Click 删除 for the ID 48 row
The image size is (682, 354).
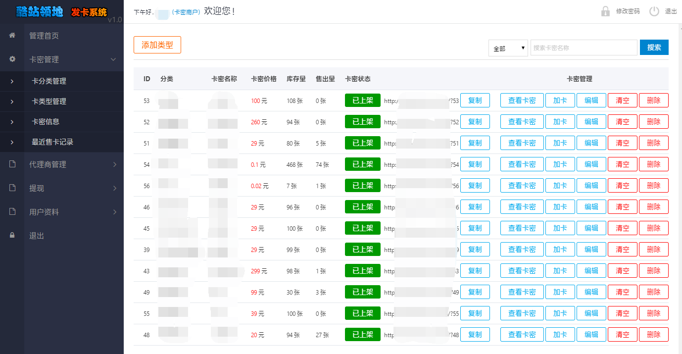tap(653, 335)
